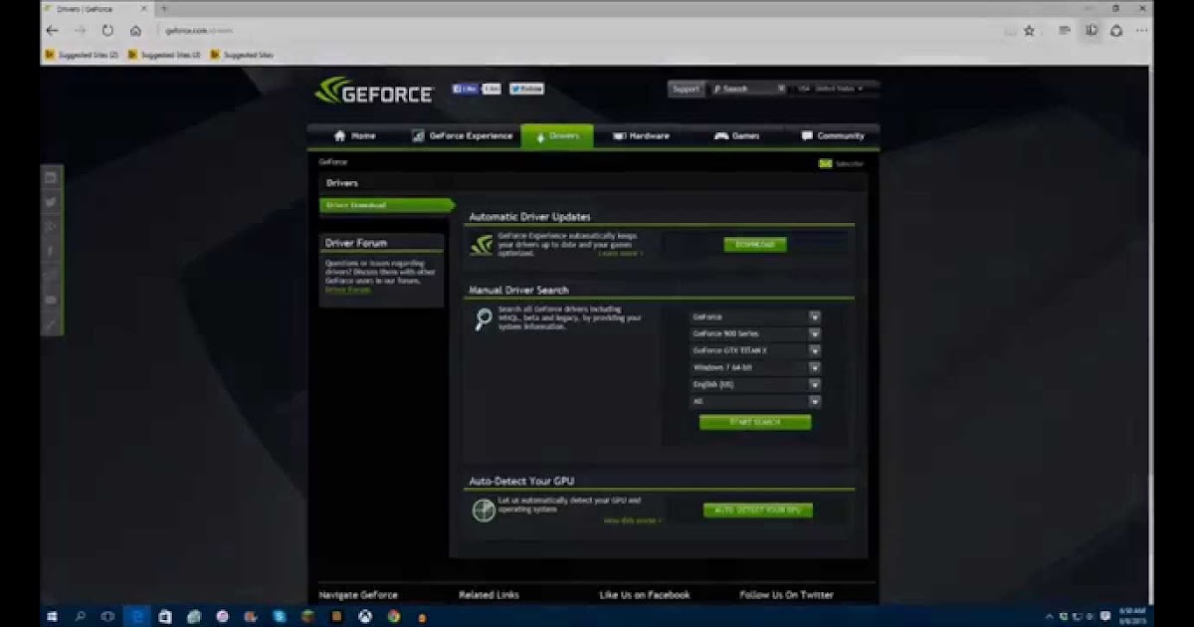This screenshot has height=627, width=1194.
Task: Click the address bar
Action: (587, 31)
